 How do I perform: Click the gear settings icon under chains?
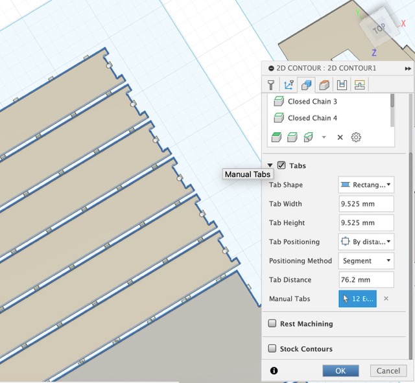(x=356, y=137)
